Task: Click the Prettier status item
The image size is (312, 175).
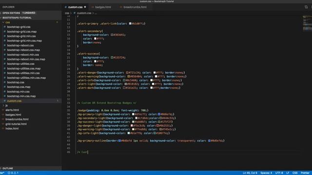Action: pos(305,173)
